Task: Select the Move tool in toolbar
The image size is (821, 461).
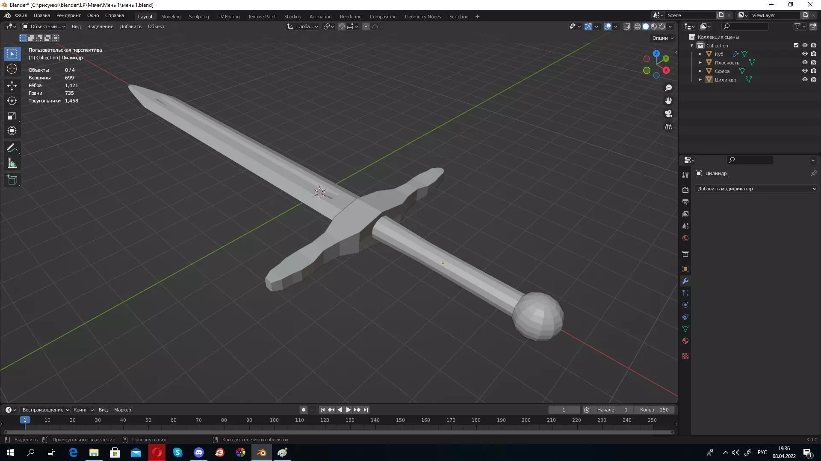Action: coord(12,85)
